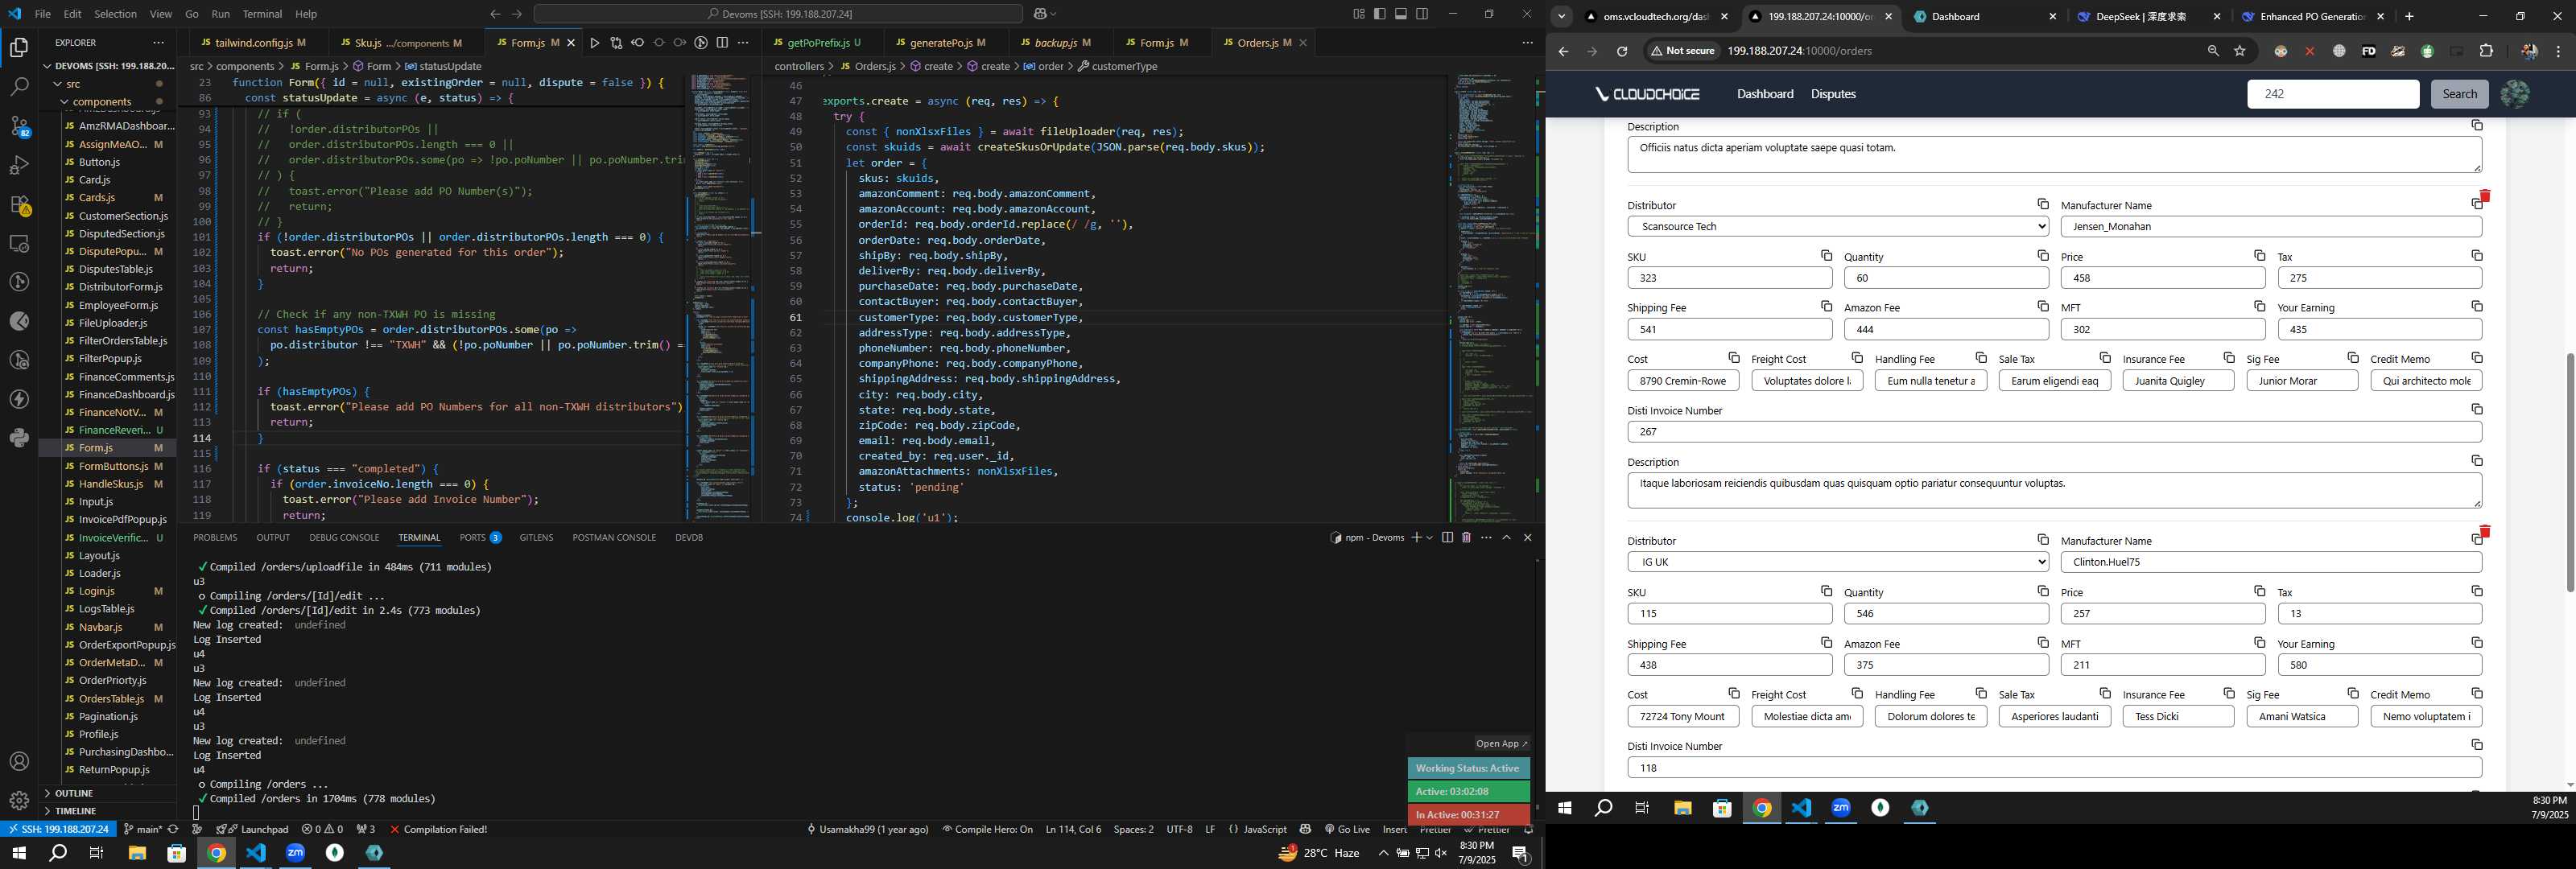Open the Disputes link in navbar
This screenshot has height=869, width=2576.
[x=1833, y=94]
